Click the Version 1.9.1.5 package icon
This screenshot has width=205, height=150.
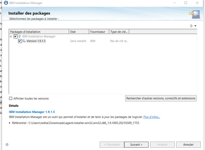tap(24, 41)
